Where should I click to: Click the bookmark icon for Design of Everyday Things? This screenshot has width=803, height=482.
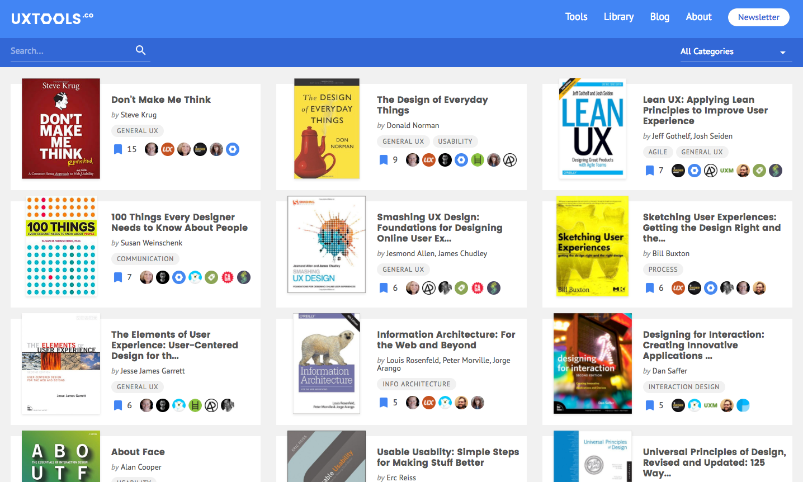[x=384, y=160]
